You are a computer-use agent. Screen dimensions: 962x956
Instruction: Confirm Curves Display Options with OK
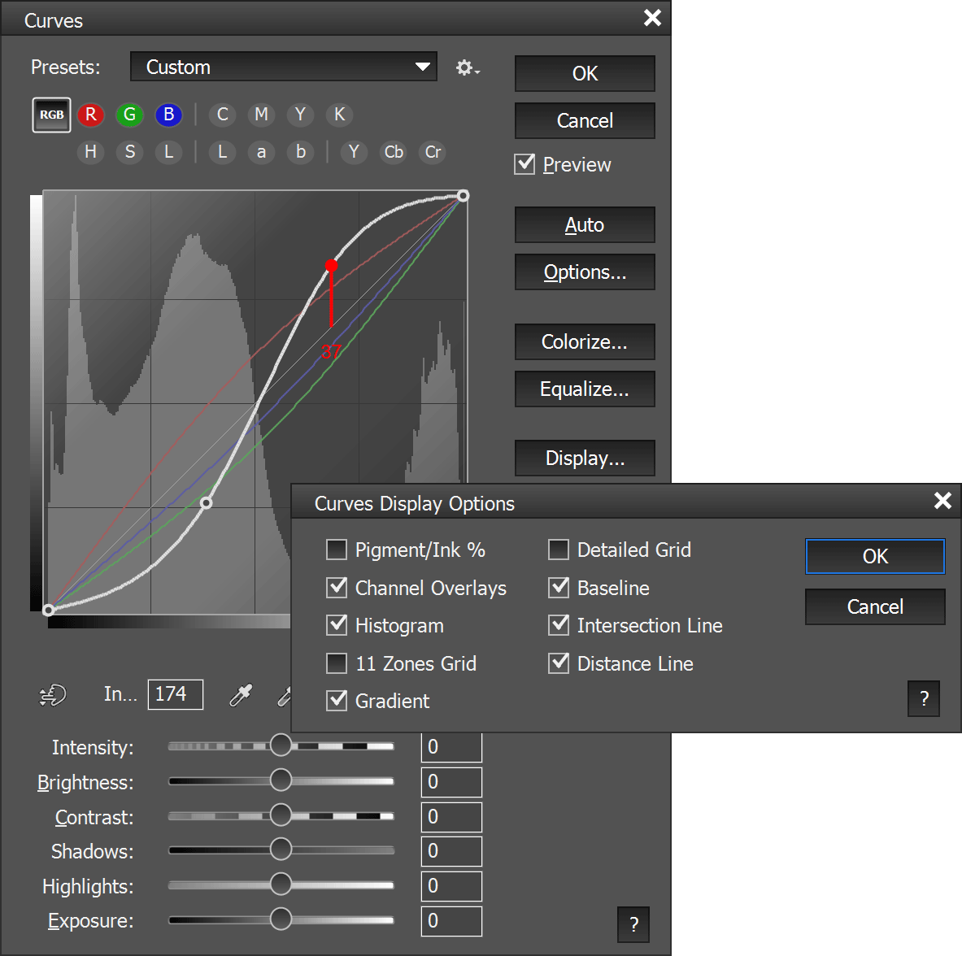tap(875, 557)
